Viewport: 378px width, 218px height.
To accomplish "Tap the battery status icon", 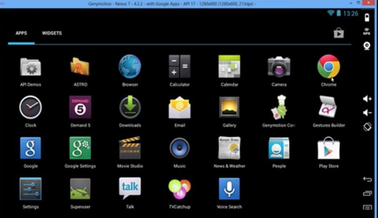I will coord(339,13).
